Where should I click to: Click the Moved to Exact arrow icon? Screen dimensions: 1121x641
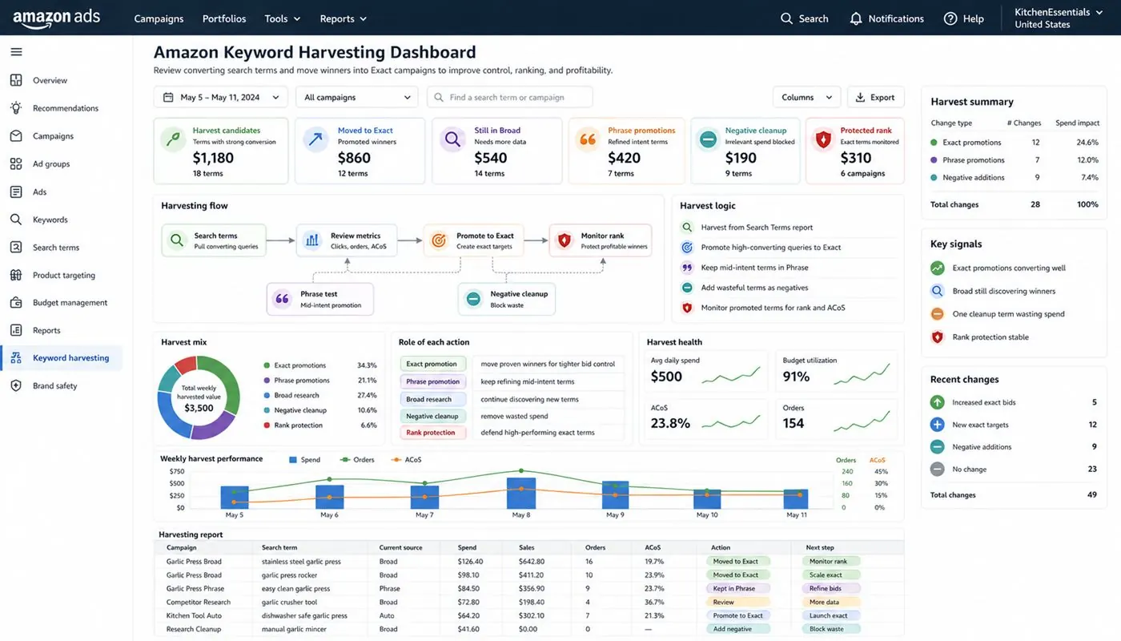click(x=315, y=139)
